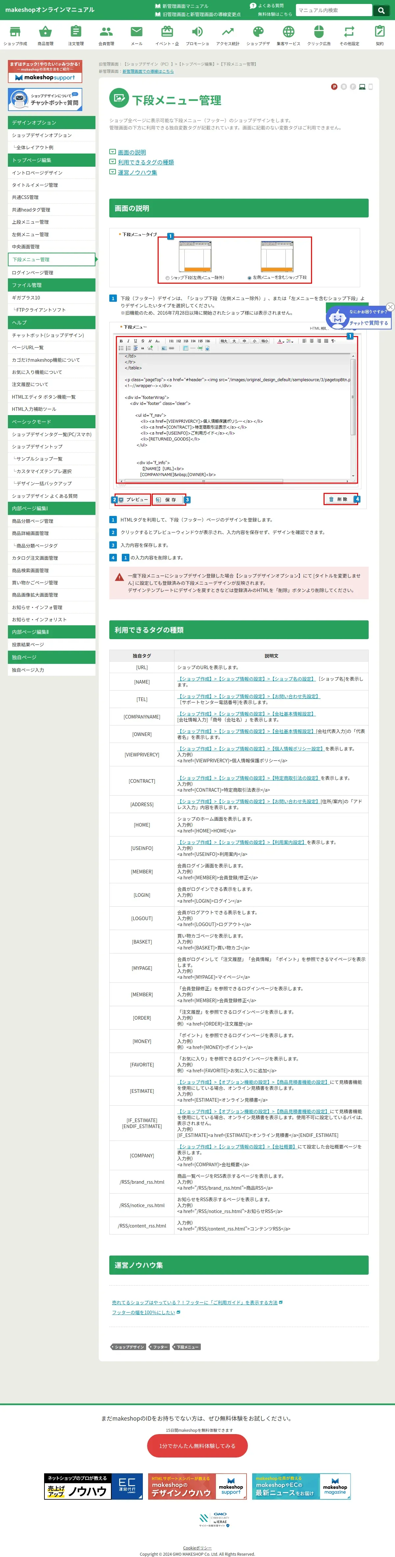The image size is (395, 1557).
Task: Select イントロページデザイン in sidebar
Action: (51, 173)
